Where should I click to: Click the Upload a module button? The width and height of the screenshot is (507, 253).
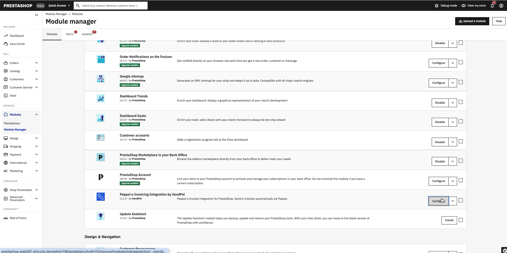pyautogui.click(x=472, y=21)
